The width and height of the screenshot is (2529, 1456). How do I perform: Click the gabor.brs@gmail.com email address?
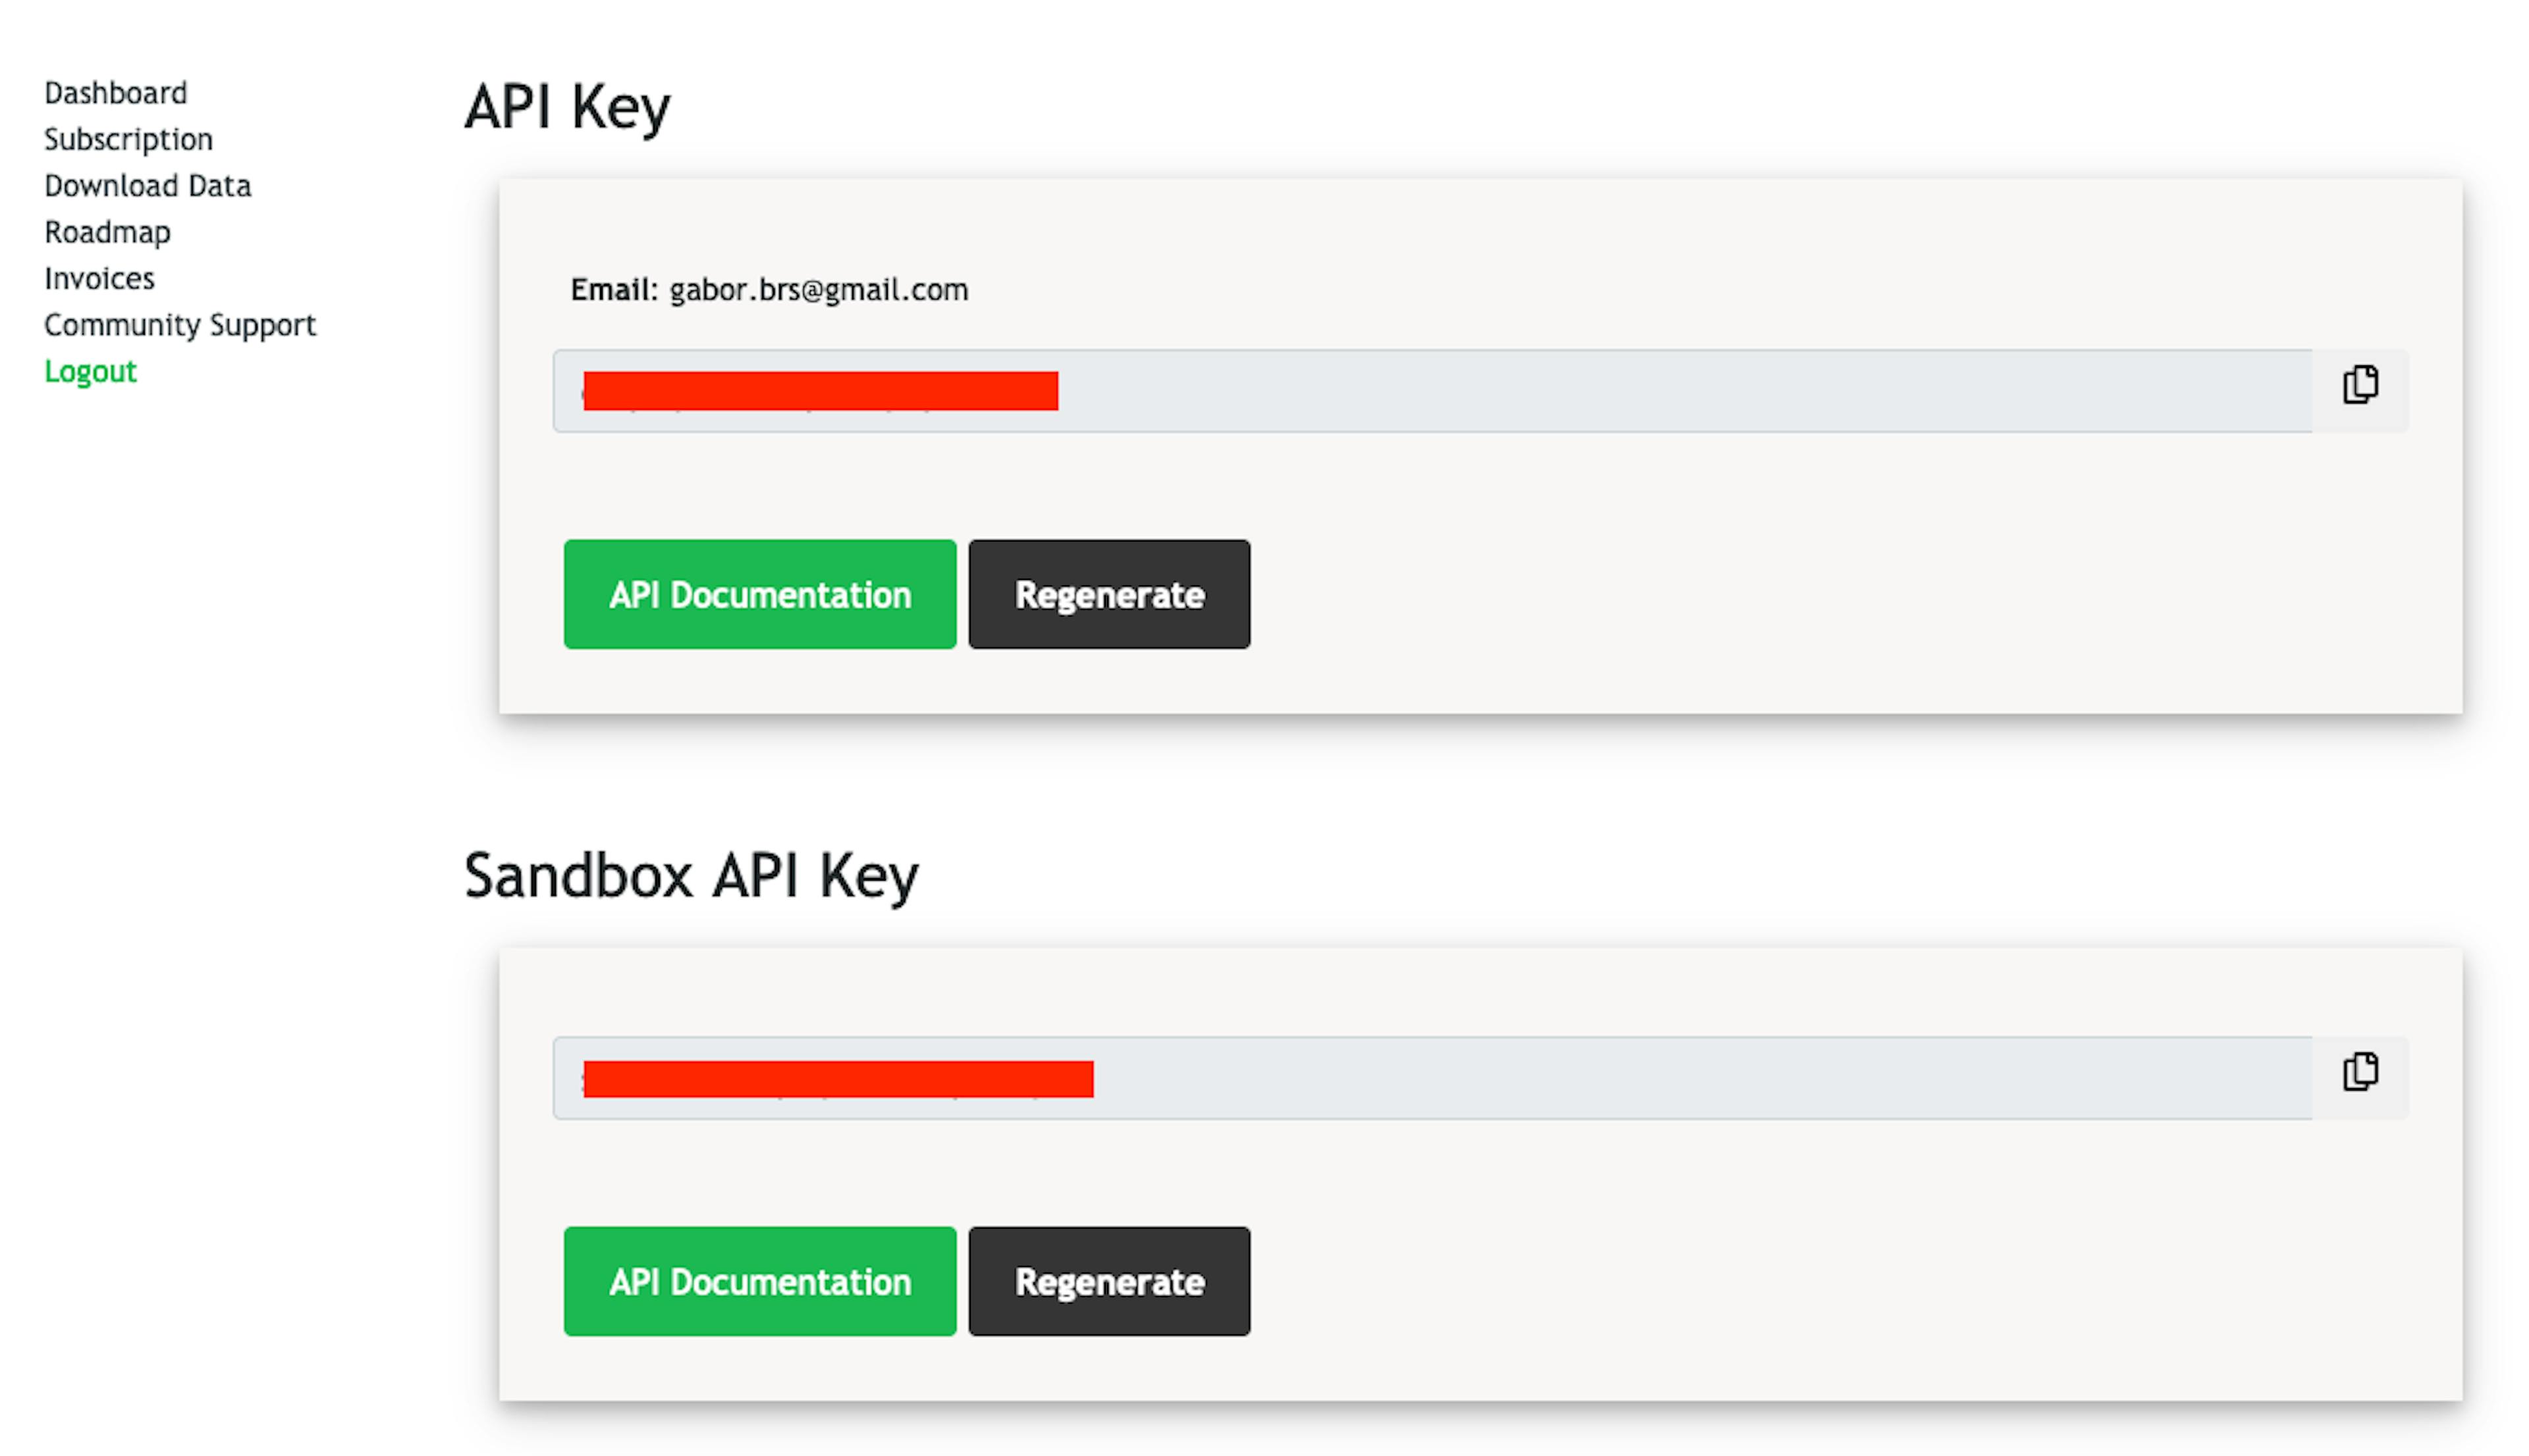[819, 290]
